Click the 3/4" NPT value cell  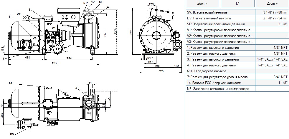pyautogui.click(x=272, y=77)
